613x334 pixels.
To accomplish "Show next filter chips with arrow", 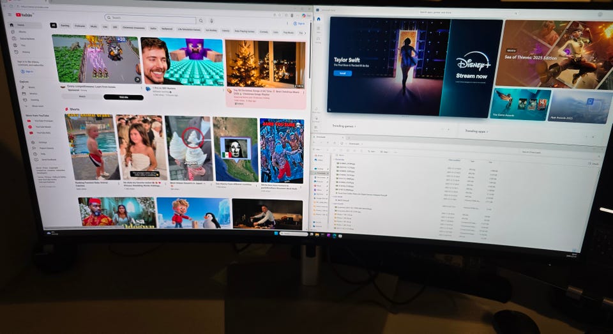I will [x=305, y=33].
